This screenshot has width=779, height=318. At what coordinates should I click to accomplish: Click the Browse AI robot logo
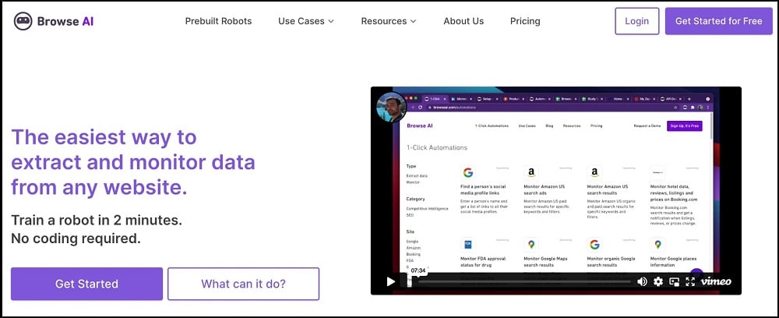[23, 21]
